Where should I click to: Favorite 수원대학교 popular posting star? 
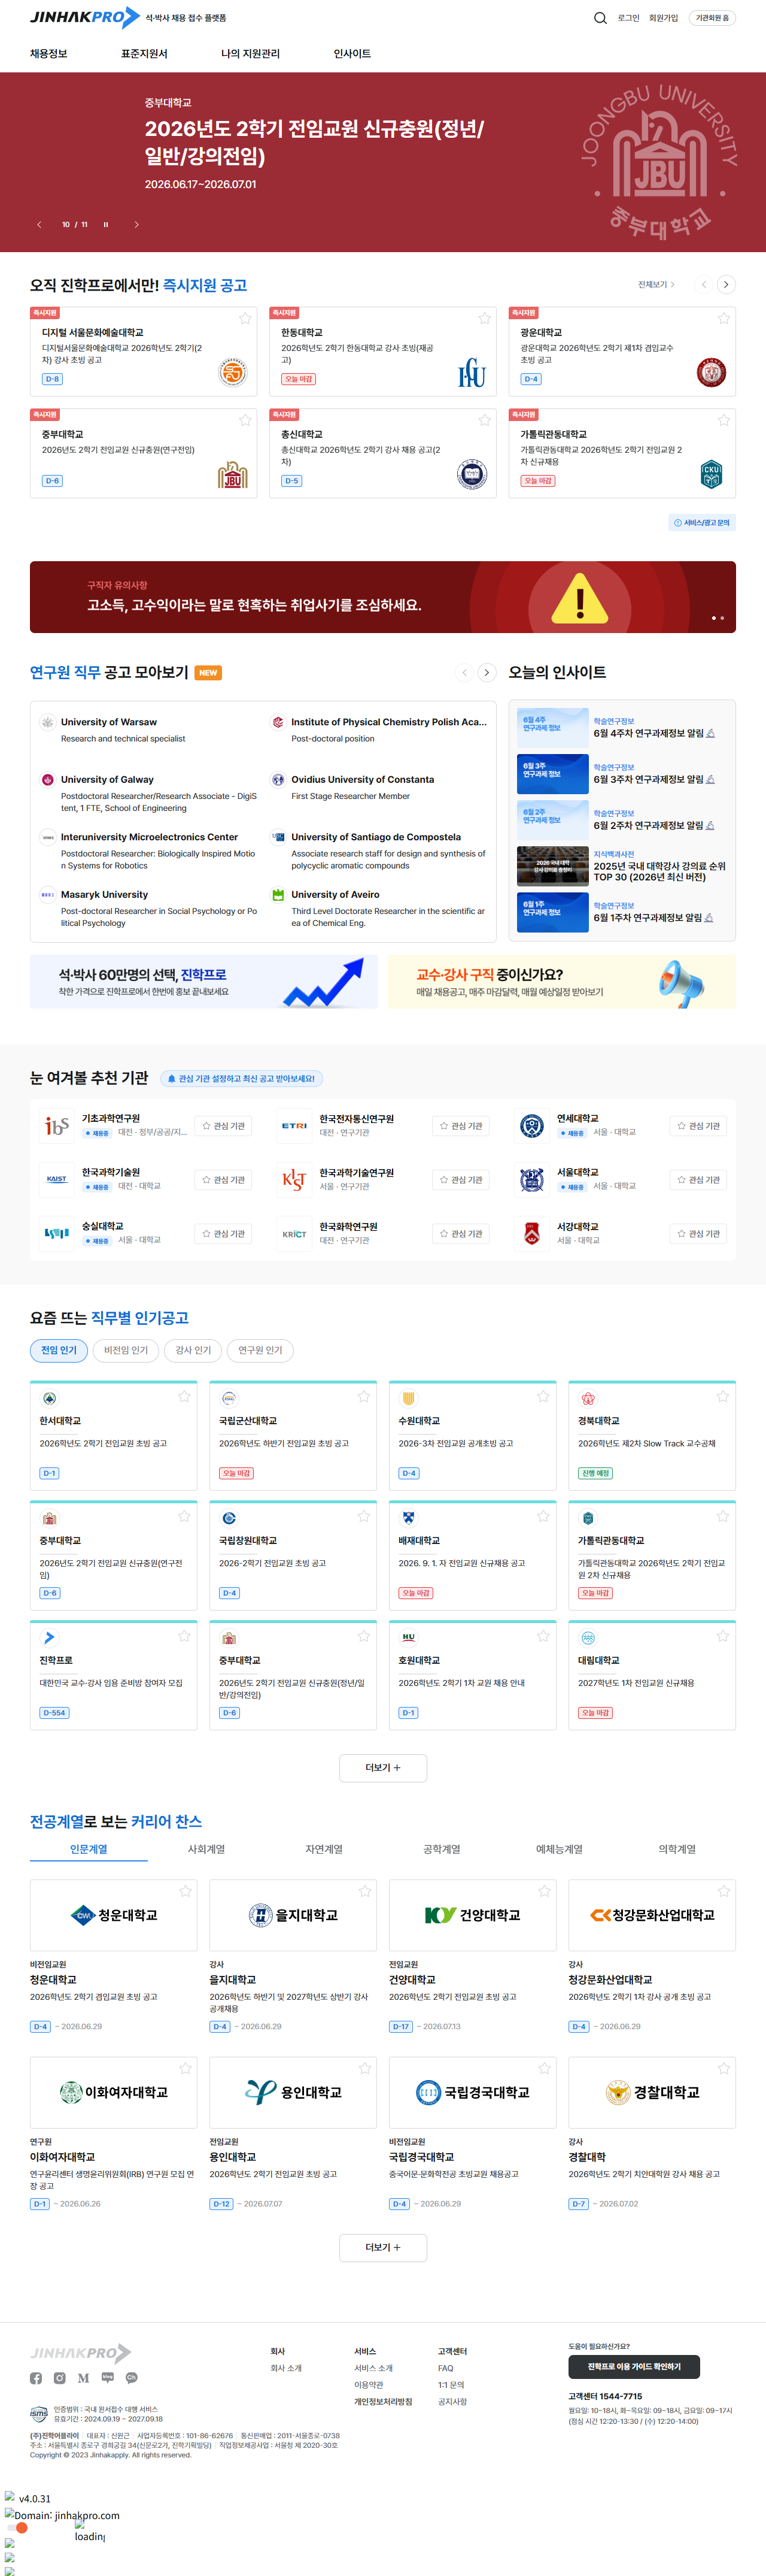click(543, 1397)
